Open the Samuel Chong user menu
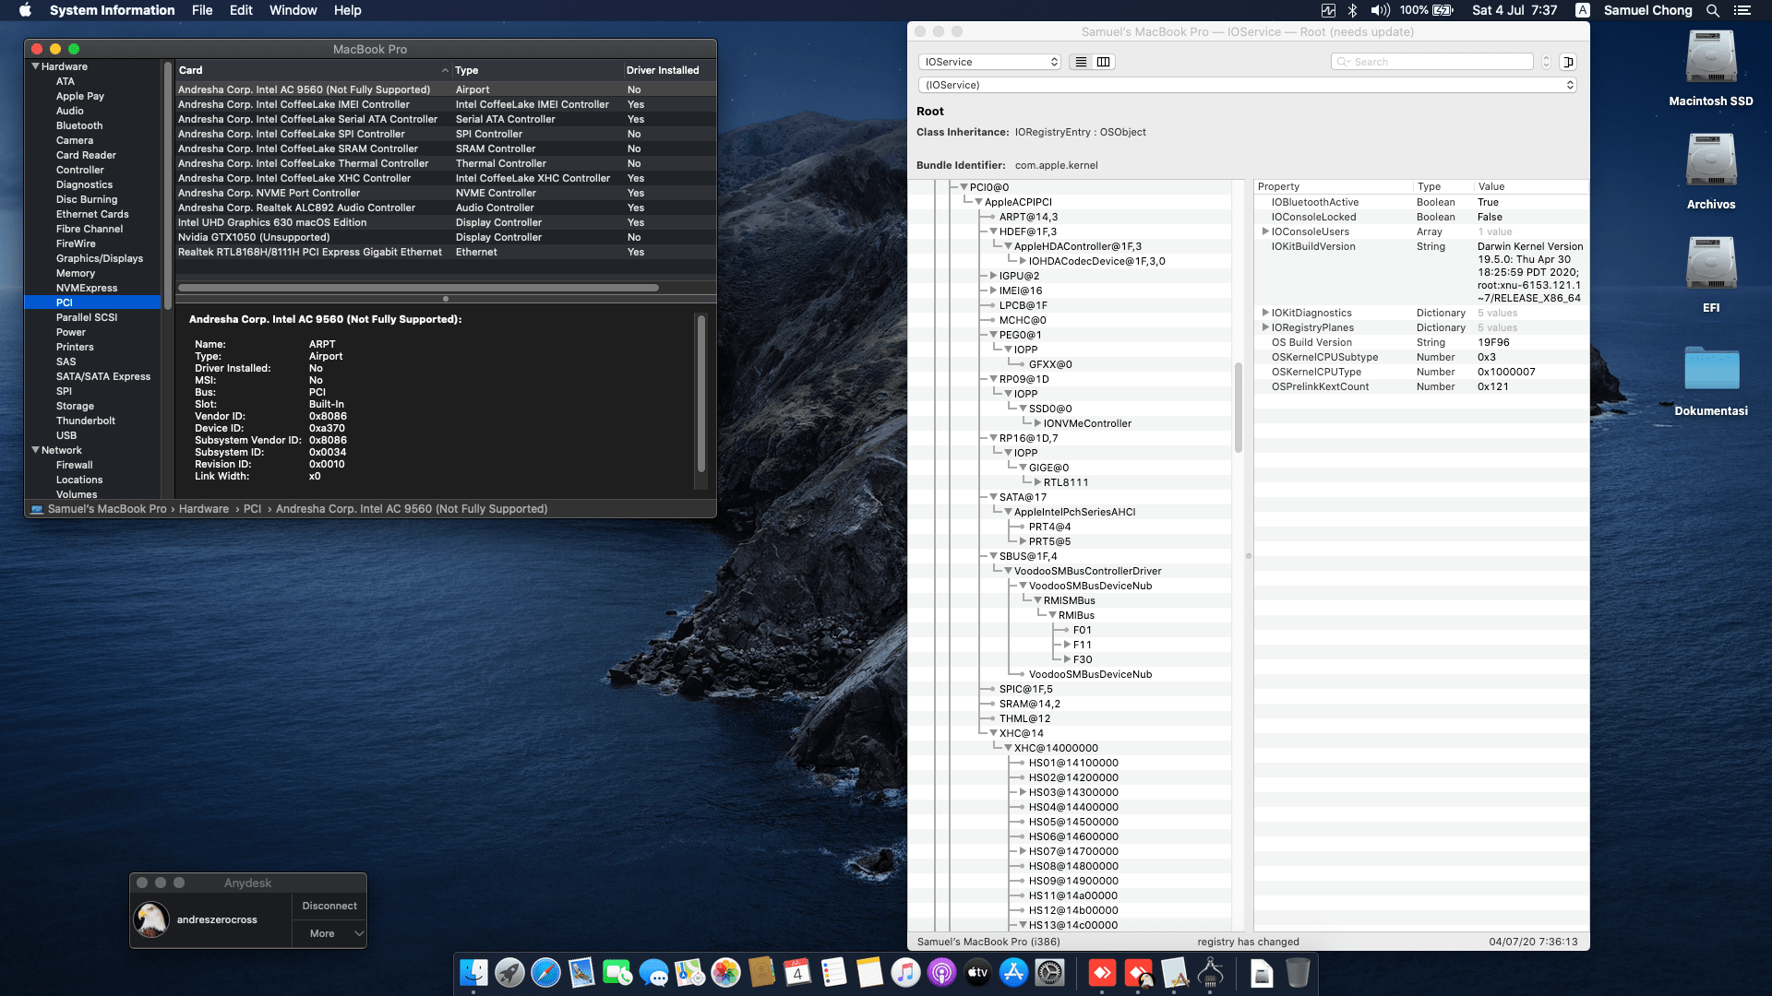Image resolution: width=1772 pixels, height=996 pixels. click(1647, 10)
